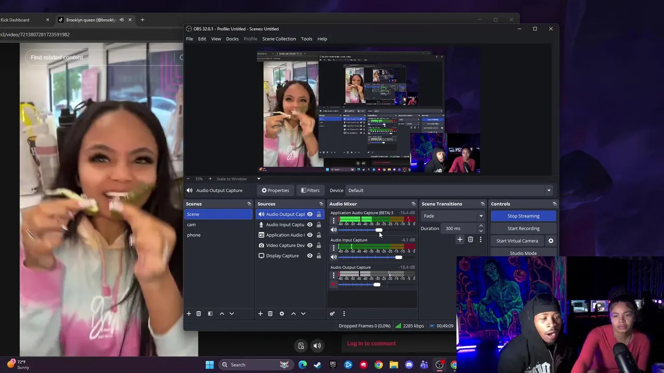Delete the selected scene using the Scenes trash icon
Image resolution: width=664 pixels, height=373 pixels.
click(x=198, y=313)
